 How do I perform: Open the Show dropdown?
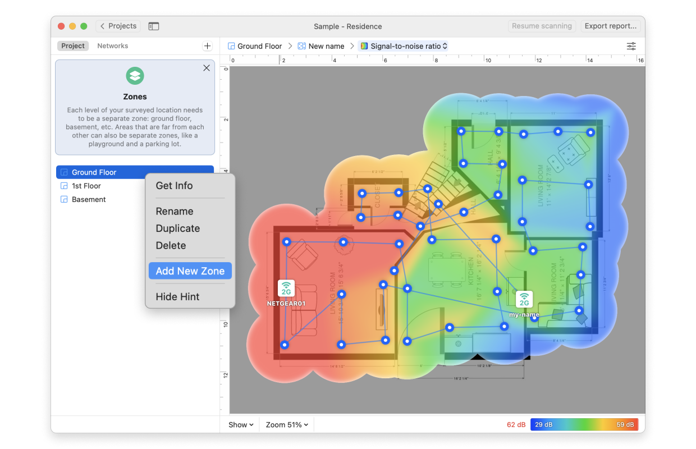[x=241, y=425]
